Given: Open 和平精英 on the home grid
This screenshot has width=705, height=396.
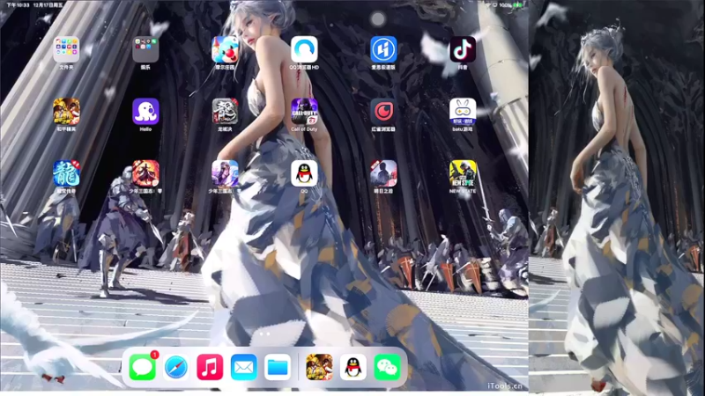Looking at the screenshot, I should click(x=66, y=112).
